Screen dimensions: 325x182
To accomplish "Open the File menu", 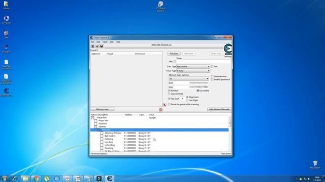I will coord(92,42).
